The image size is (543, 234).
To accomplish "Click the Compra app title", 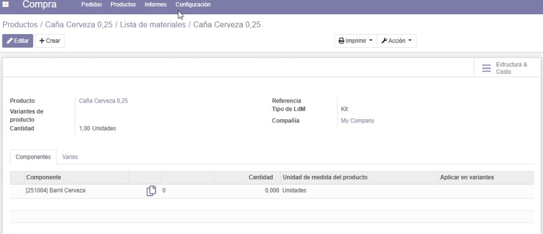I will click(39, 5).
